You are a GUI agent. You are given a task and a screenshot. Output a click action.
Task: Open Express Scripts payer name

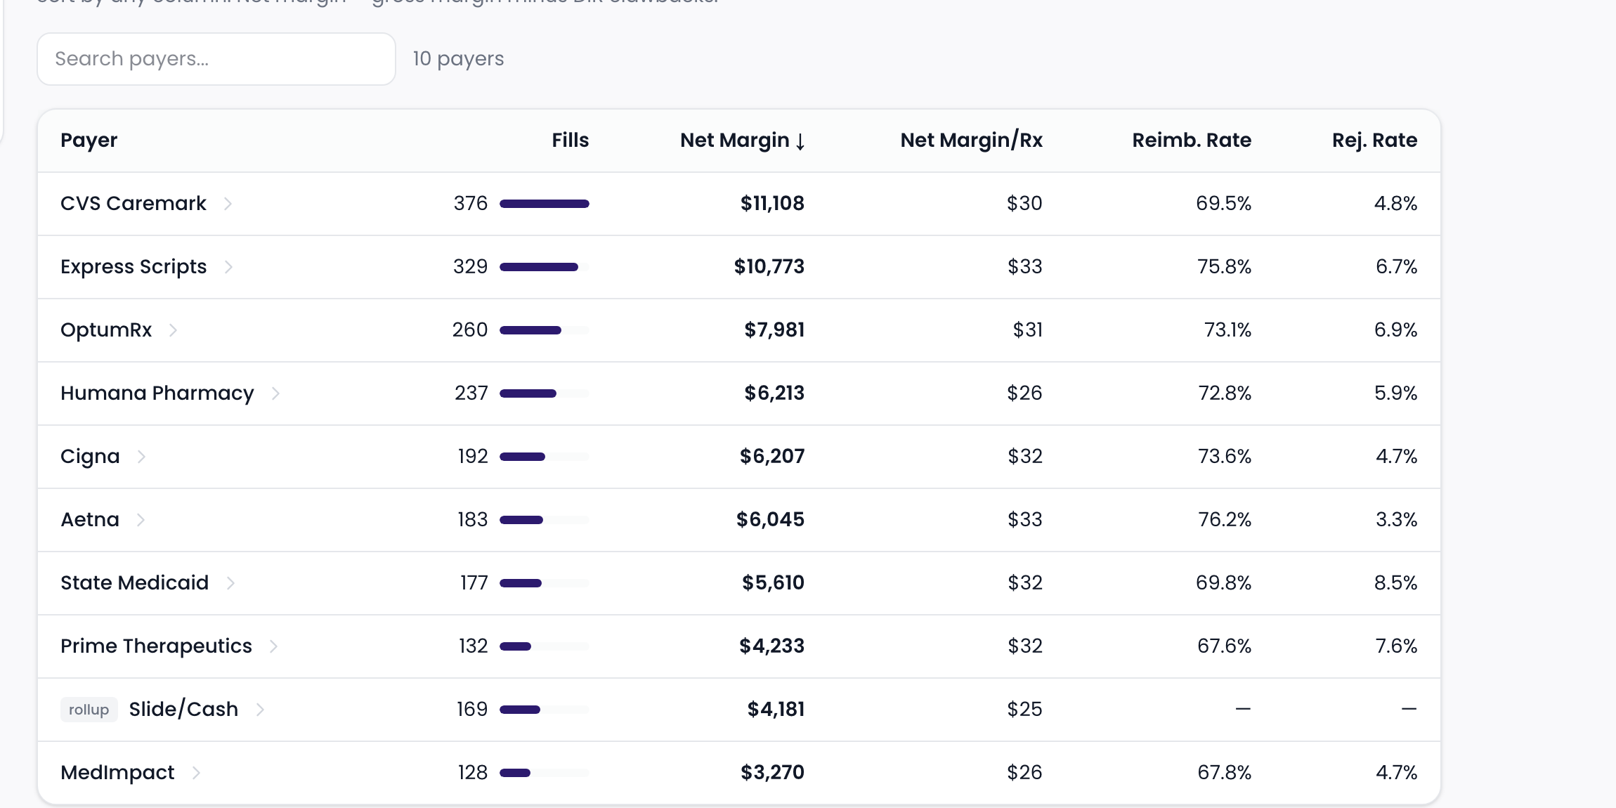(x=133, y=267)
